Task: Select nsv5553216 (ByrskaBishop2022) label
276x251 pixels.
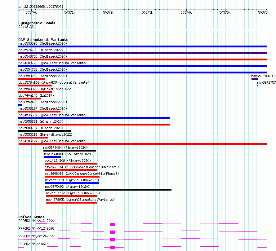Action: (46, 134)
